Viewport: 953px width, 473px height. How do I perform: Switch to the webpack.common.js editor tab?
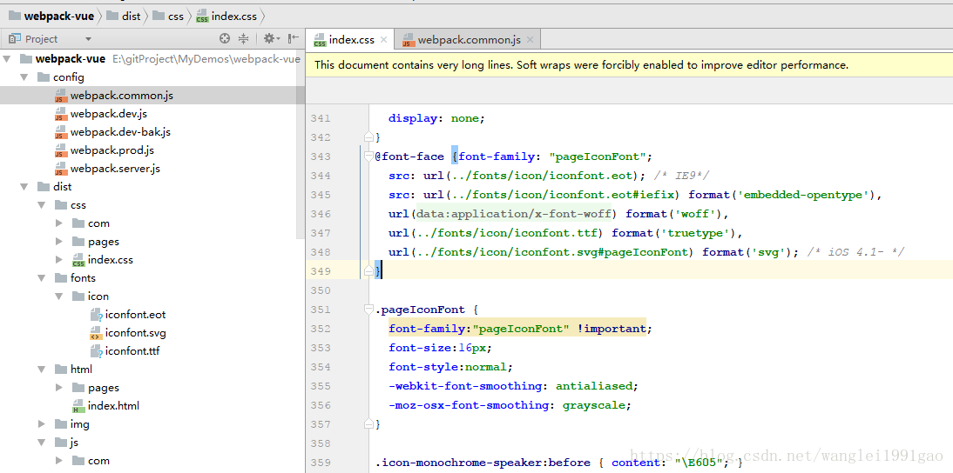(468, 40)
